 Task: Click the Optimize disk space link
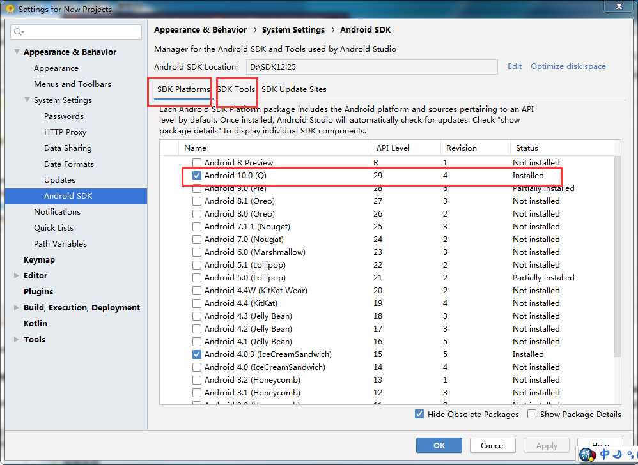[x=568, y=66]
